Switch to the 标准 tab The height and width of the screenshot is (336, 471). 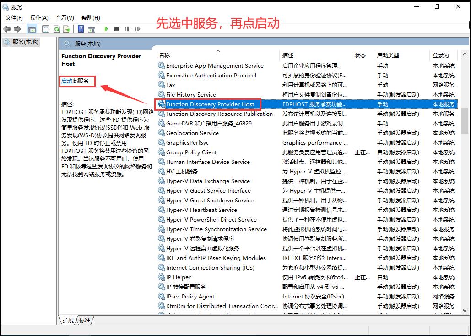(x=84, y=320)
